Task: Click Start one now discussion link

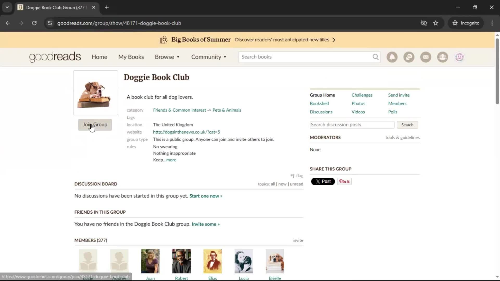Action: point(206,196)
